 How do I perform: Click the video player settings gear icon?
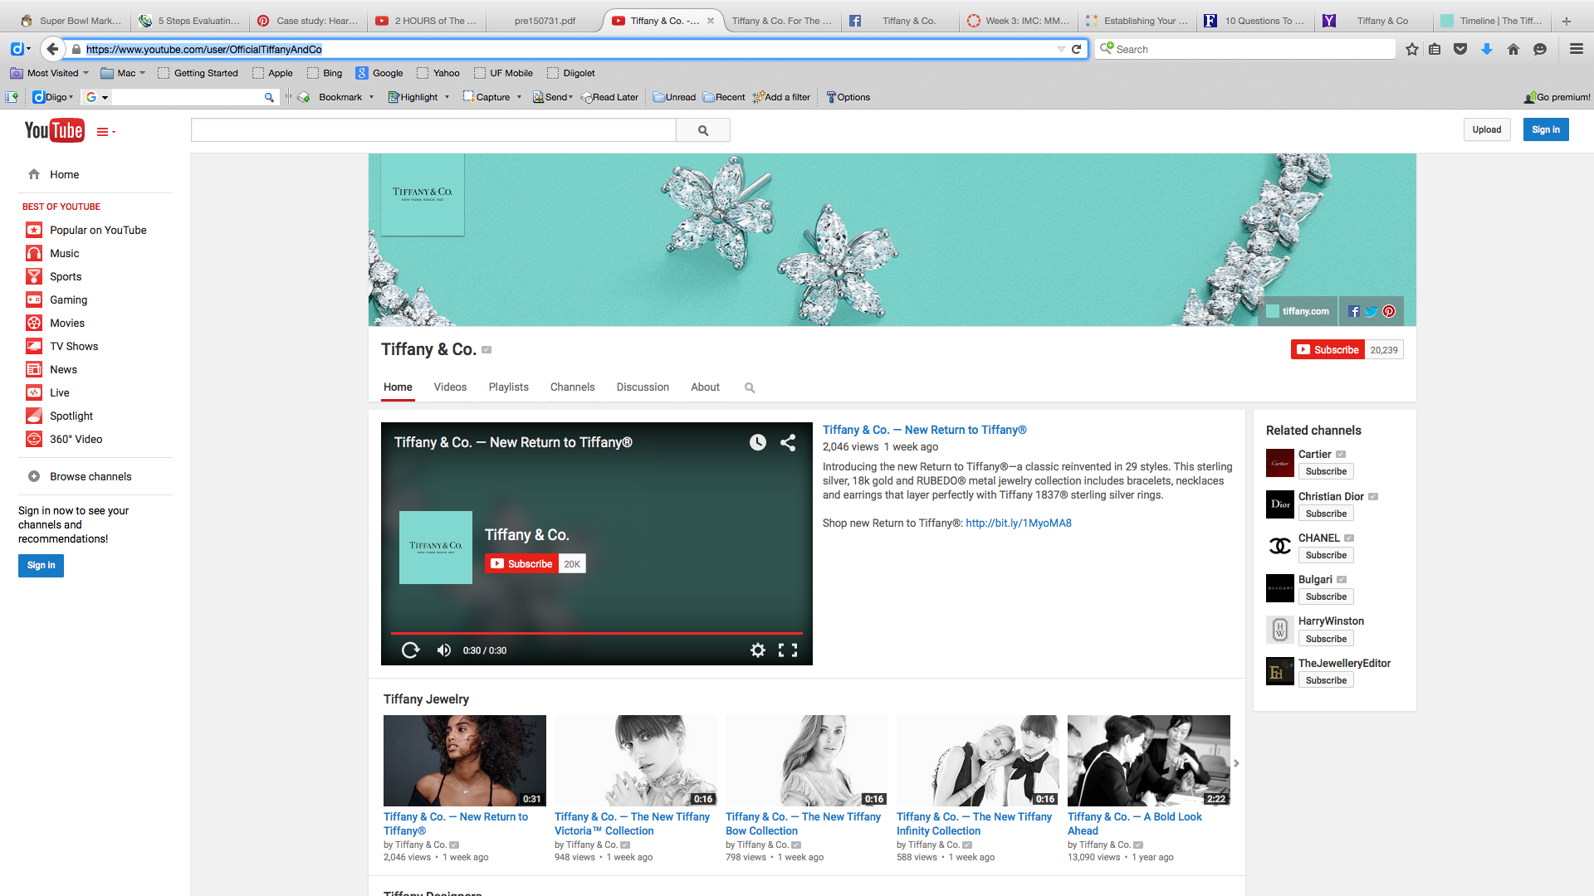[x=757, y=650]
